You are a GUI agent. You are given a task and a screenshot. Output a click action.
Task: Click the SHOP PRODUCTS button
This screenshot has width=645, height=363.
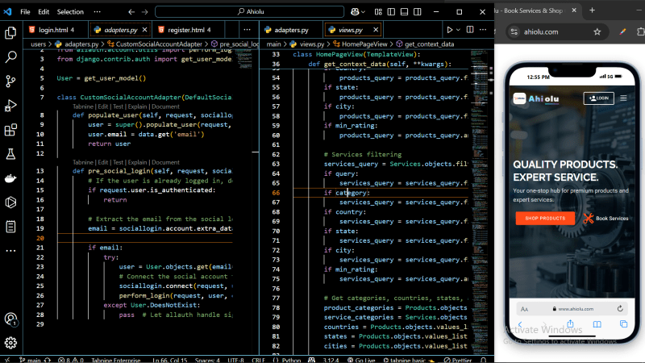(x=545, y=219)
